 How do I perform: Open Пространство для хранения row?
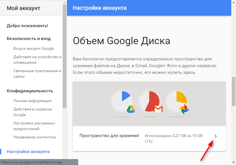[x=149, y=138]
